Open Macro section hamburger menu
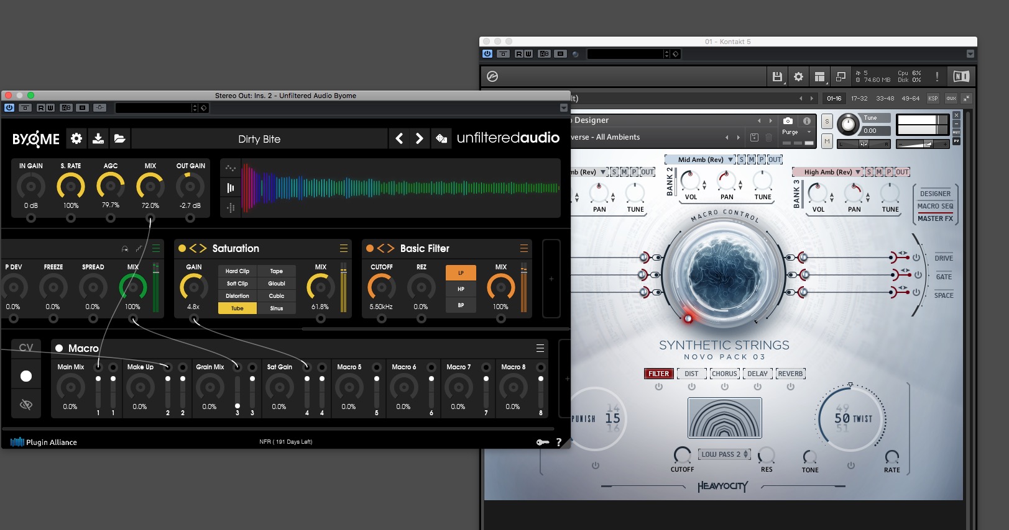 coord(540,348)
